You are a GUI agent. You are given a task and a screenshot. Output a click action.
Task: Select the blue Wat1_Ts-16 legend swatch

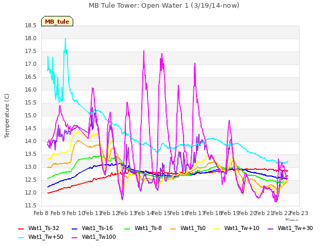tap(75, 228)
